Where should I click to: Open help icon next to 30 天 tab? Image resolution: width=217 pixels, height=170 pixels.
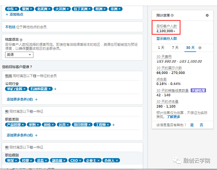[200, 48]
